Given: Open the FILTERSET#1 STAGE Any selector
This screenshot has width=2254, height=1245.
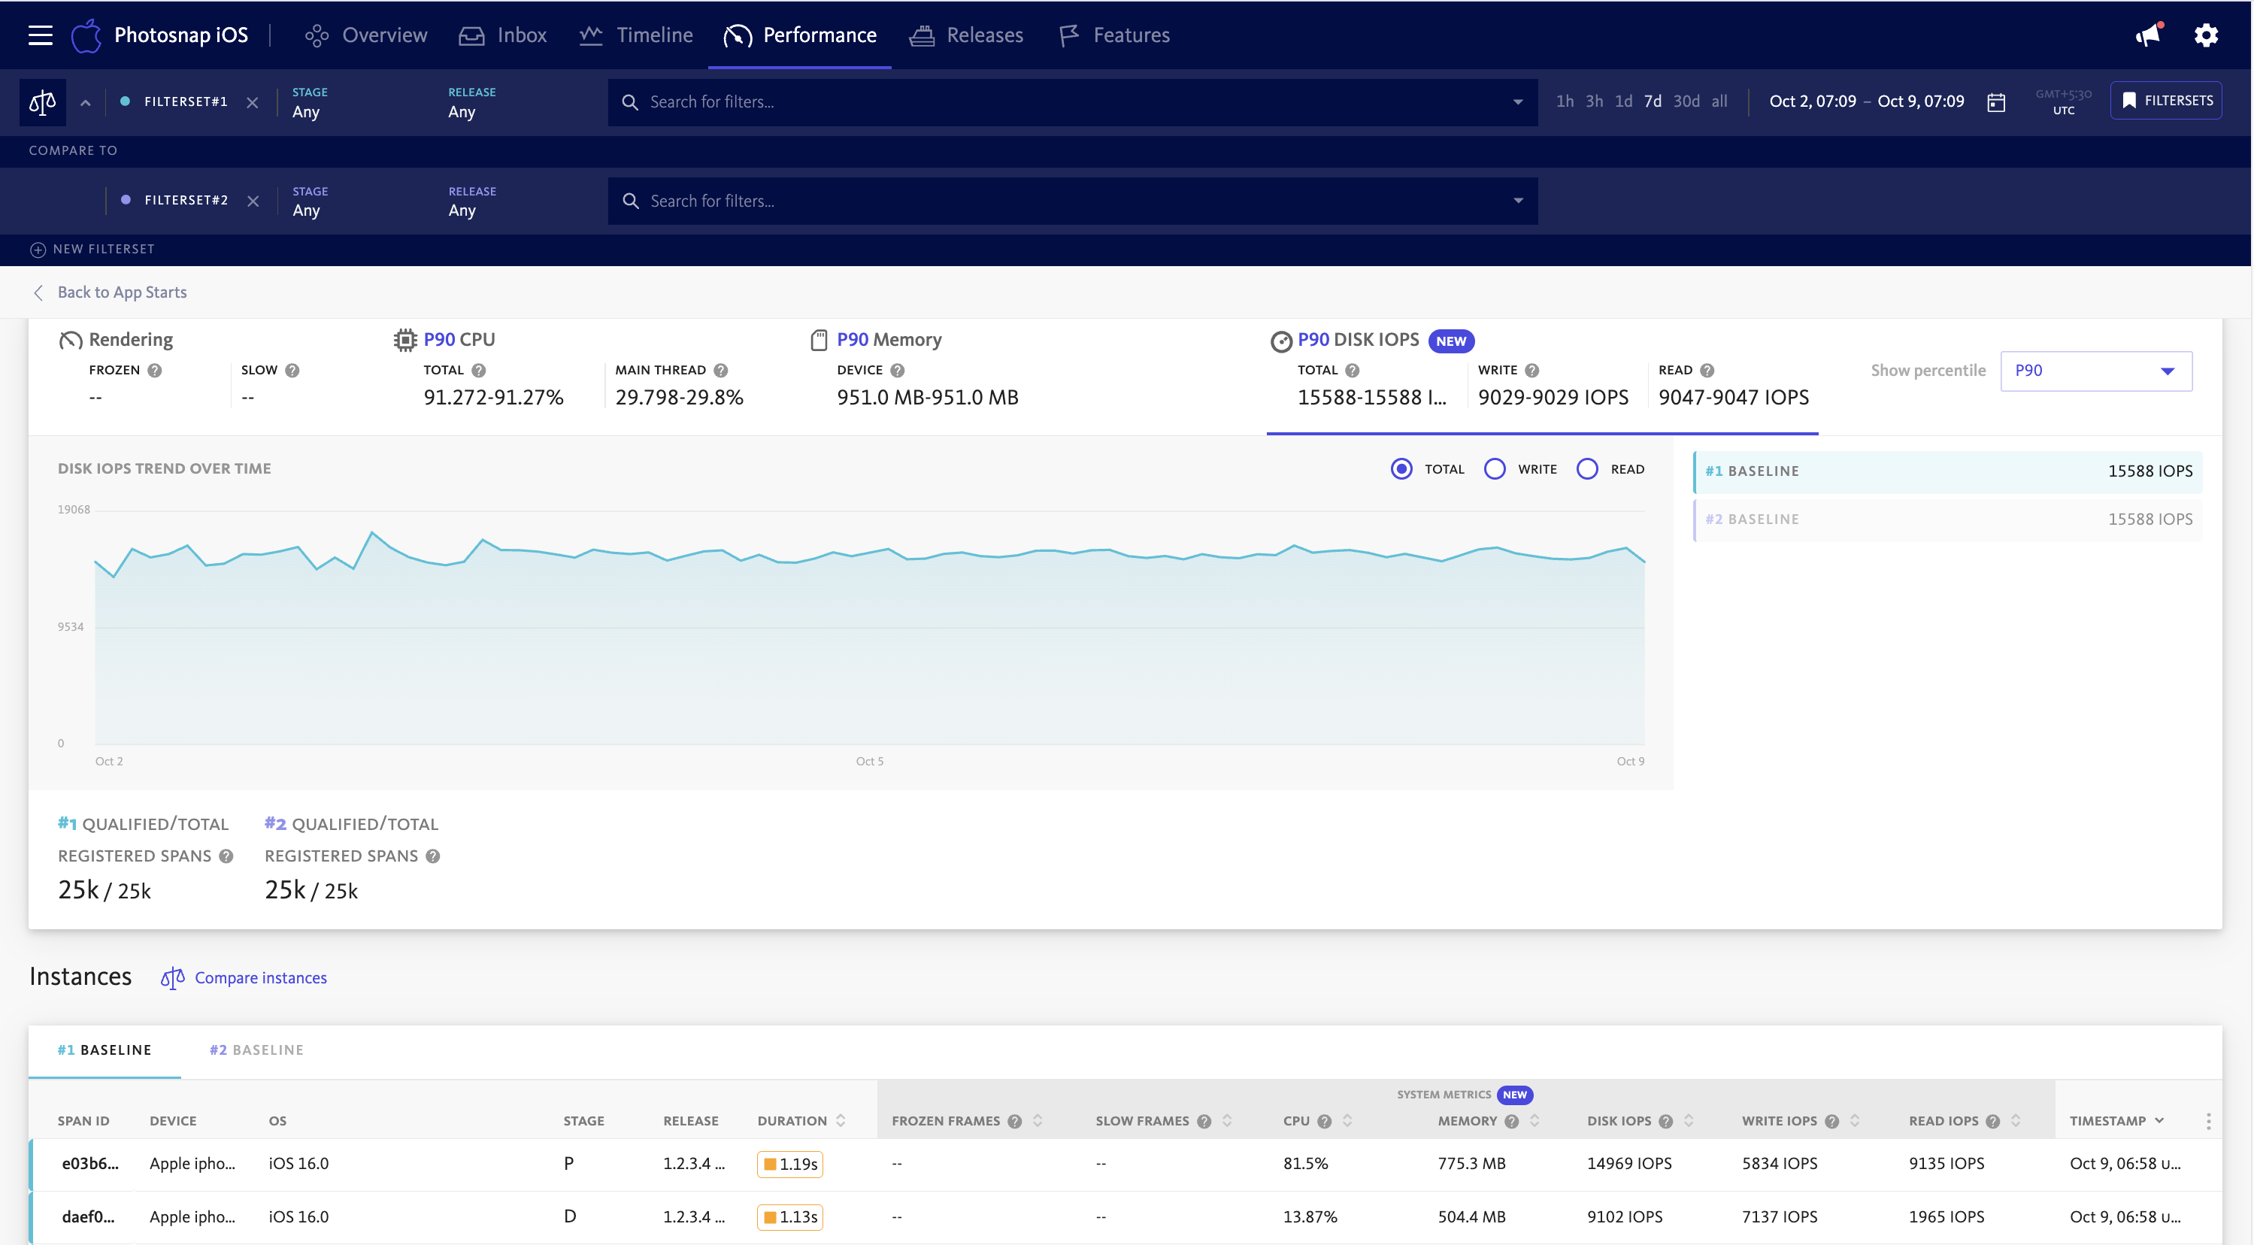Looking at the screenshot, I should [310, 102].
